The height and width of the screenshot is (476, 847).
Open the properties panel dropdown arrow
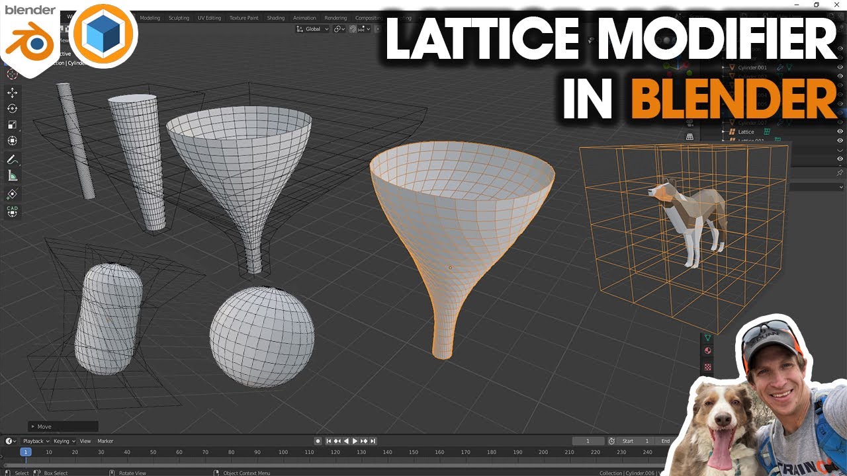(x=841, y=187)
